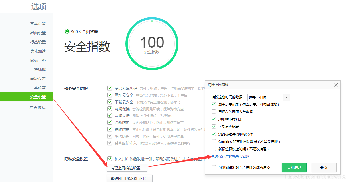Screen dimensions: 349x182
Task: Open 高级设置 in the sidebar
Action: (38, 79)
